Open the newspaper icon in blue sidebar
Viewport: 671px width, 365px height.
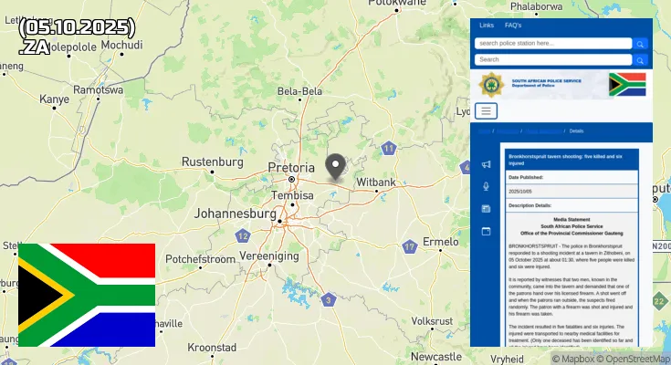[486, 209]
